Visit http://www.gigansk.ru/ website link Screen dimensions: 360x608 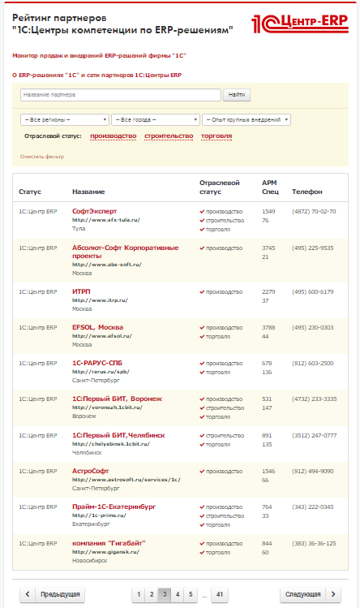(x=105, y=551)
